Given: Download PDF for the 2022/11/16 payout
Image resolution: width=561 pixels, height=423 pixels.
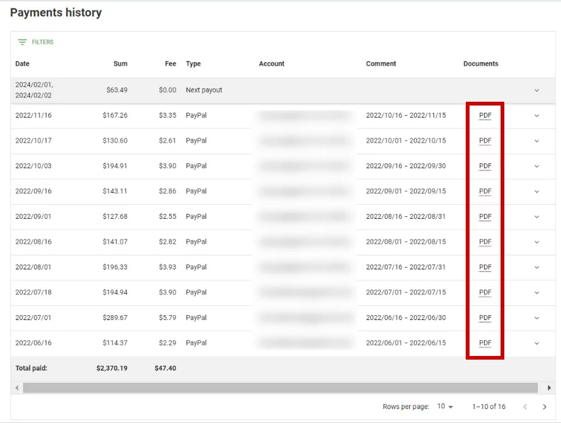Looking at the screenshot, I should point(485,115).
